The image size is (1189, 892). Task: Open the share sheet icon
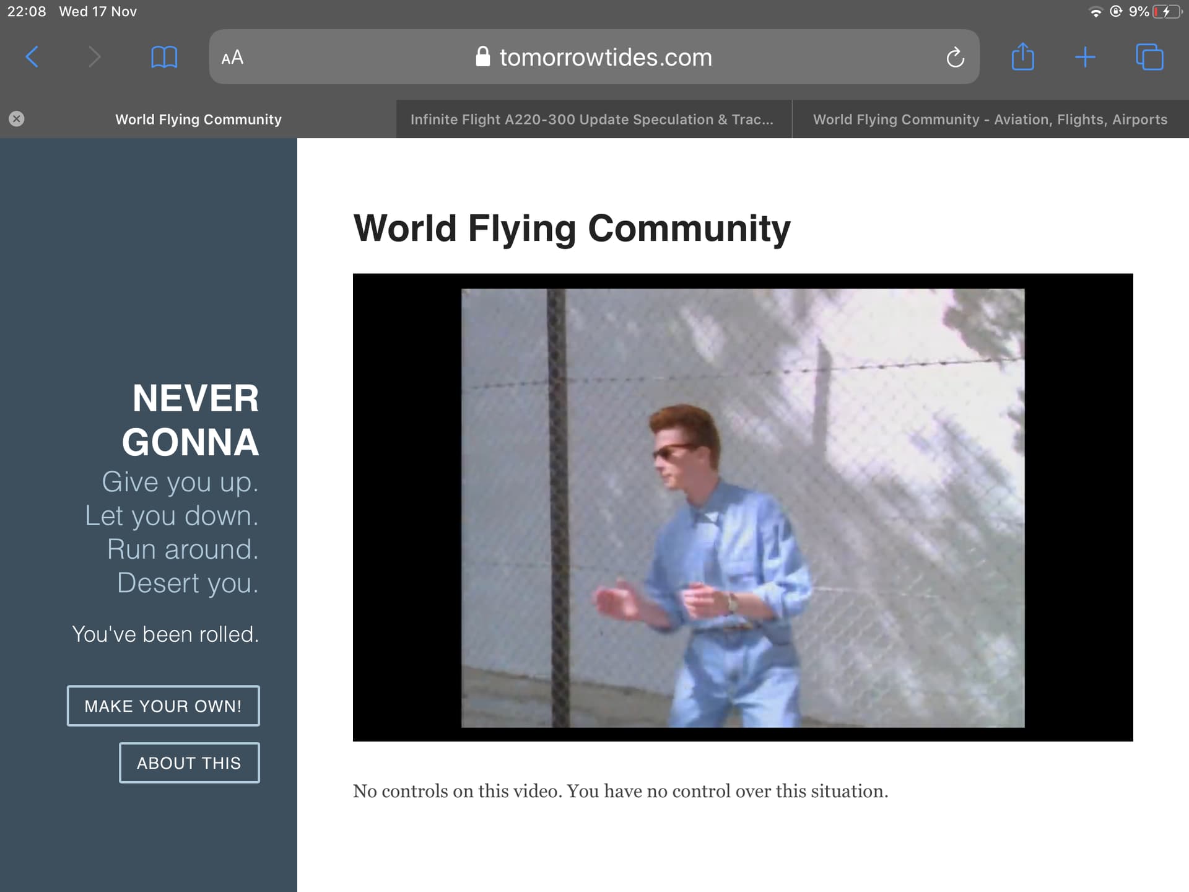pyautogui.click(x=1022, y=56)
